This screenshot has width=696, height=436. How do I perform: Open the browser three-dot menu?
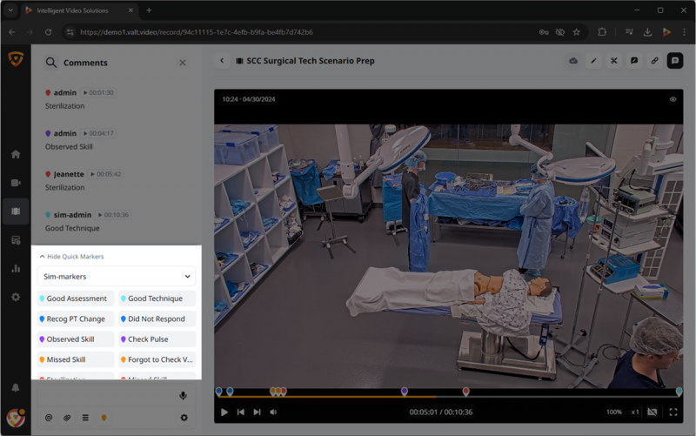click(x=684, y=32)
